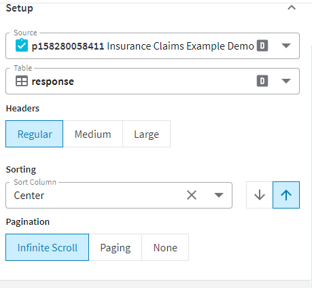Click the D badge in Table field
The height and width of the screenshot is (288, 312).
[262, 81]
